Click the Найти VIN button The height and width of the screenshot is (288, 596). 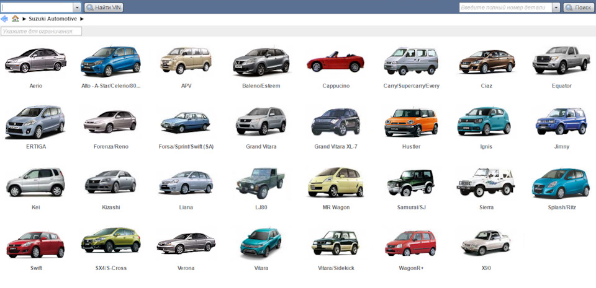pyautogui.click(x=104, y=7)
